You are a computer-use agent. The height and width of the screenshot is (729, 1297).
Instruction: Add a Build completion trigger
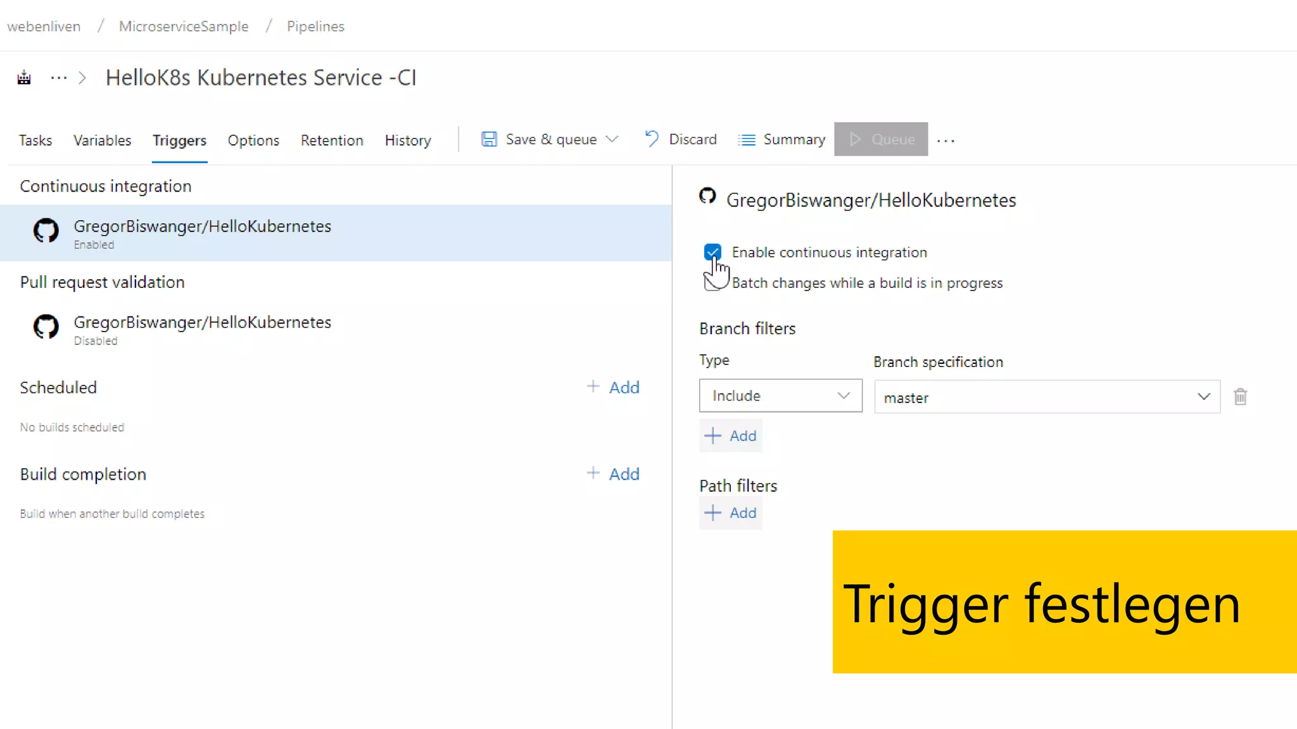613,474
